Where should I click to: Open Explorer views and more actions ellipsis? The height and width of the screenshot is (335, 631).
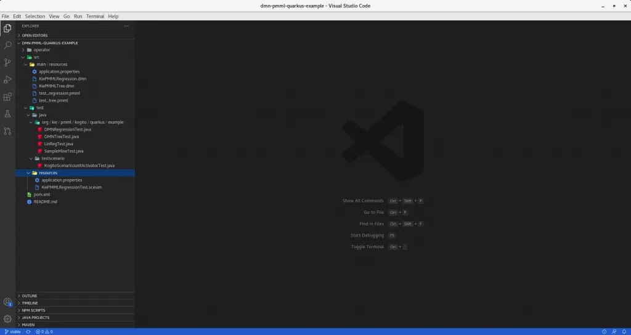click(x=126, y=26)
